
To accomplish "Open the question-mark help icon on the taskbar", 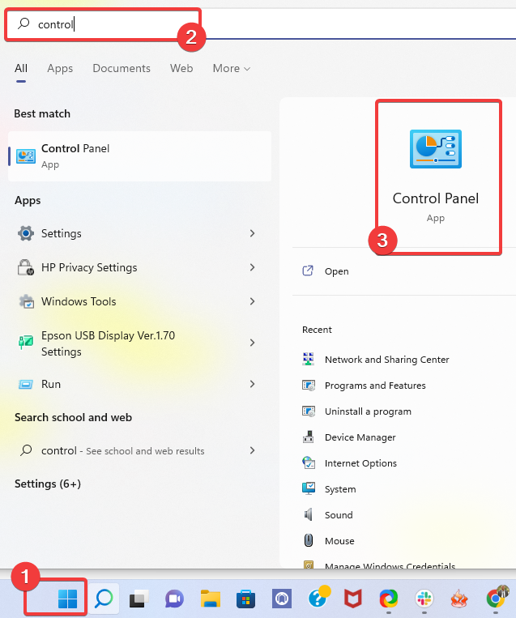I will tap(318, 599).
